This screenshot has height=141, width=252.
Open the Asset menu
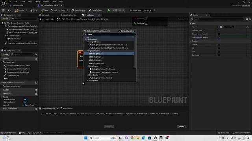click(x=23, y=2)
